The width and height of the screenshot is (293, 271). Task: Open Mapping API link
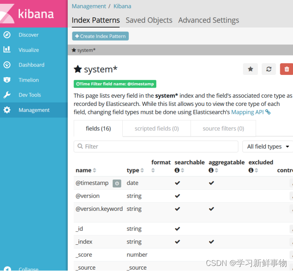point(247,112)
